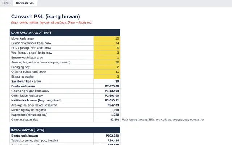
Task: Select the yellow Motor kada araw value 10
Action: coord(107,38)
